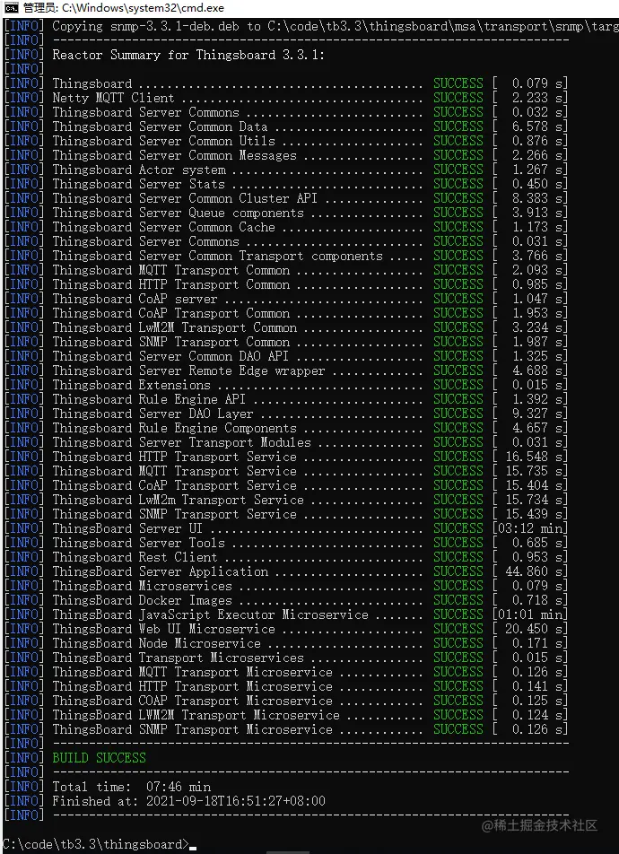Viewport: 619px width, 854px height.
Task: Click 'Thingsboard Server Common Messages' text
Action: coord(174,155)
